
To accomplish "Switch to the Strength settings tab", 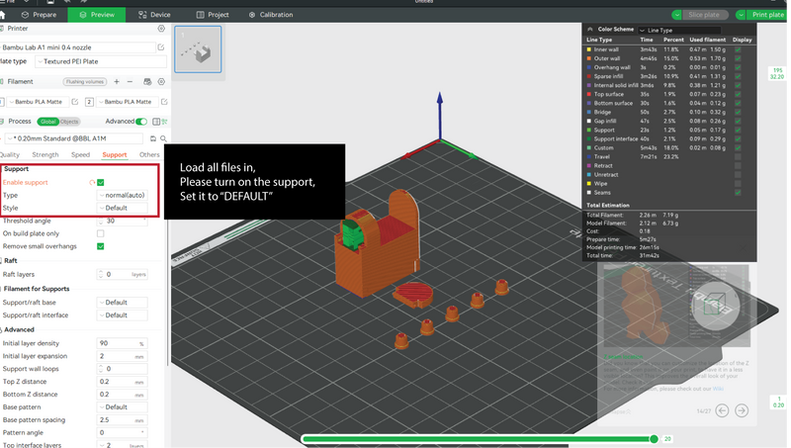I will click(x=45, y=155).
